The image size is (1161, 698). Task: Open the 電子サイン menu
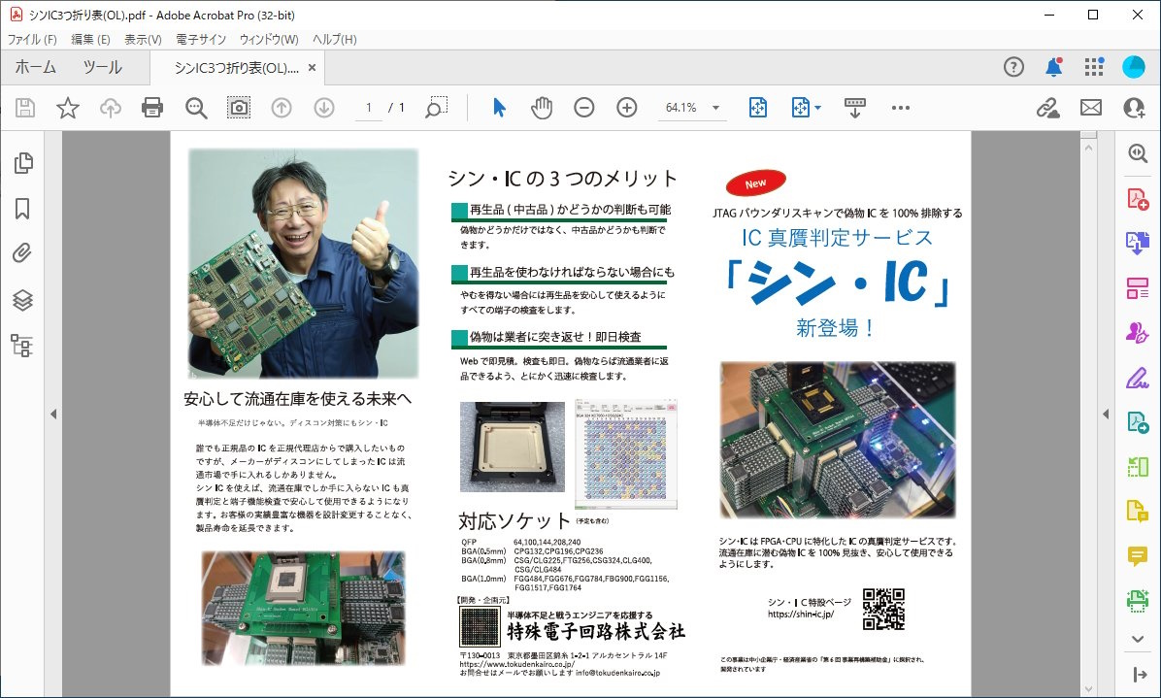pyautogui.click(x=201, y=39)
